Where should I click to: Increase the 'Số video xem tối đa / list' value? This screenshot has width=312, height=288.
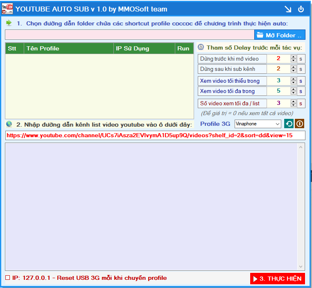pyautogui.click(x=293, y=101)
